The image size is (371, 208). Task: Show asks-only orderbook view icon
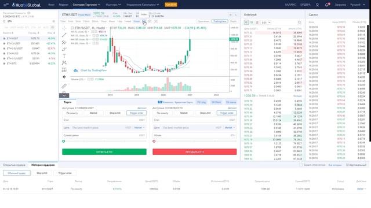(x=257, y=22)
